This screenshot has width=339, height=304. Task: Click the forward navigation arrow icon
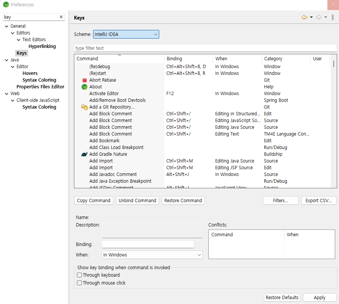[319, 17]
